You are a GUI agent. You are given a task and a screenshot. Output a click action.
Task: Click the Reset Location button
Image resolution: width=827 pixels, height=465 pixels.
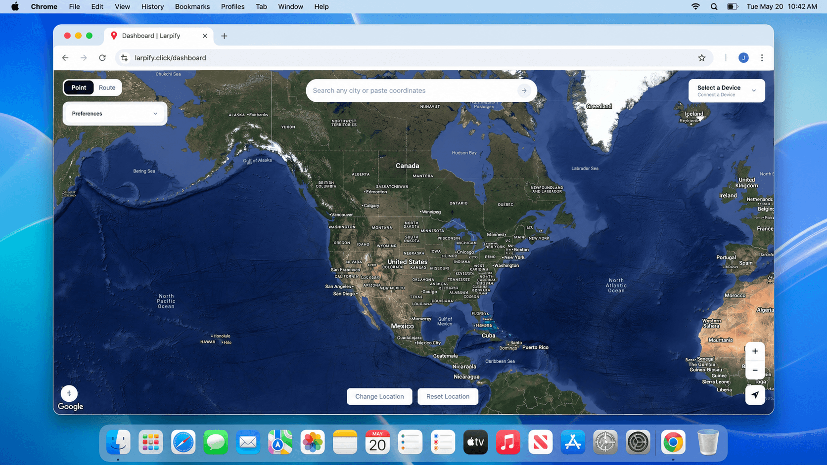pyautogui.click(x=448, y=396)
